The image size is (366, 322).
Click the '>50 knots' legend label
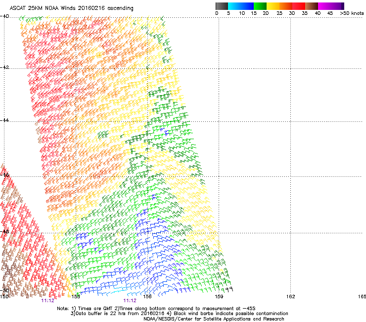(x=352, y=13)
